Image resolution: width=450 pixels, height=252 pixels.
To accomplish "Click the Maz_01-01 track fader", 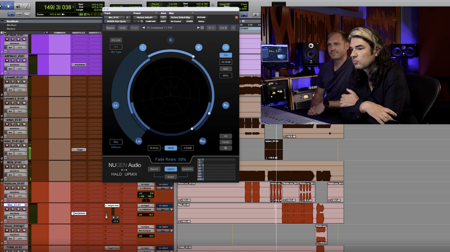I will pyautogui.click(x=106, y=216).
